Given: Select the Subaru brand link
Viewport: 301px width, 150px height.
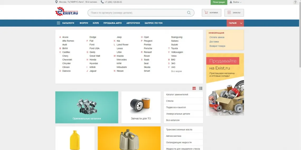Looking at the screenshot, I should click(175, 41).
